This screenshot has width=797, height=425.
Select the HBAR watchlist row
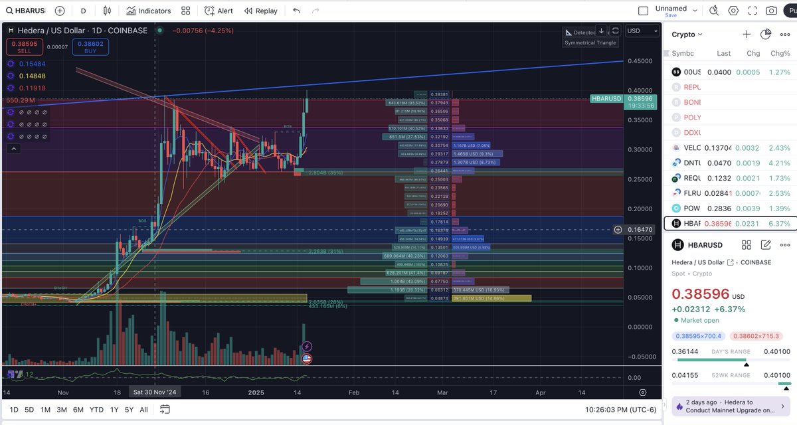[729, 224]
